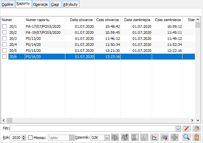Click the vertical scrollbar down arrow

pyautogui.click(x=198, y=121)
